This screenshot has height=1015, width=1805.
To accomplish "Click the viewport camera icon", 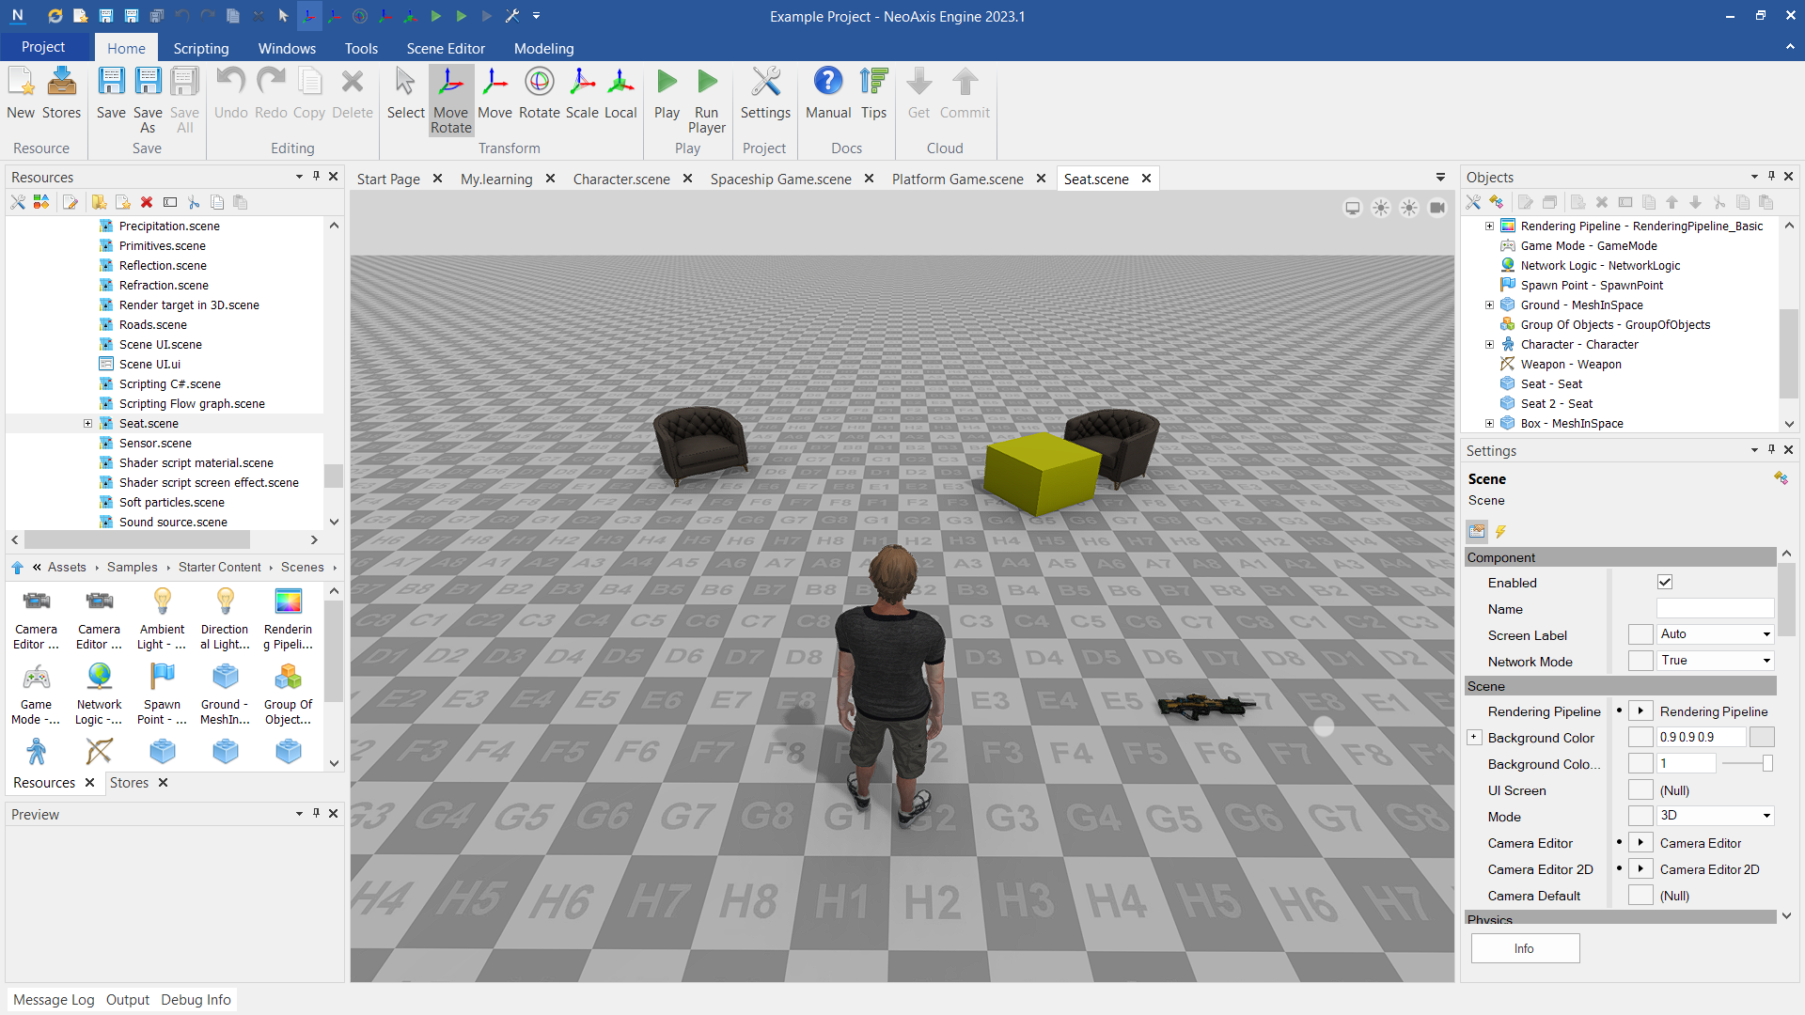I will (1437, 208).
